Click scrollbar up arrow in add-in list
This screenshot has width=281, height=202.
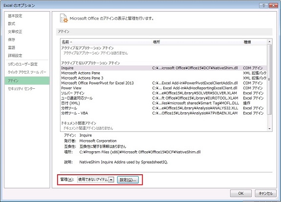tap(269, 41)
